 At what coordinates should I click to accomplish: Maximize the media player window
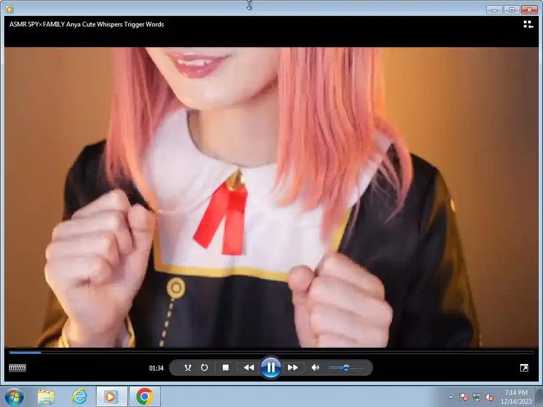[512, 10]
